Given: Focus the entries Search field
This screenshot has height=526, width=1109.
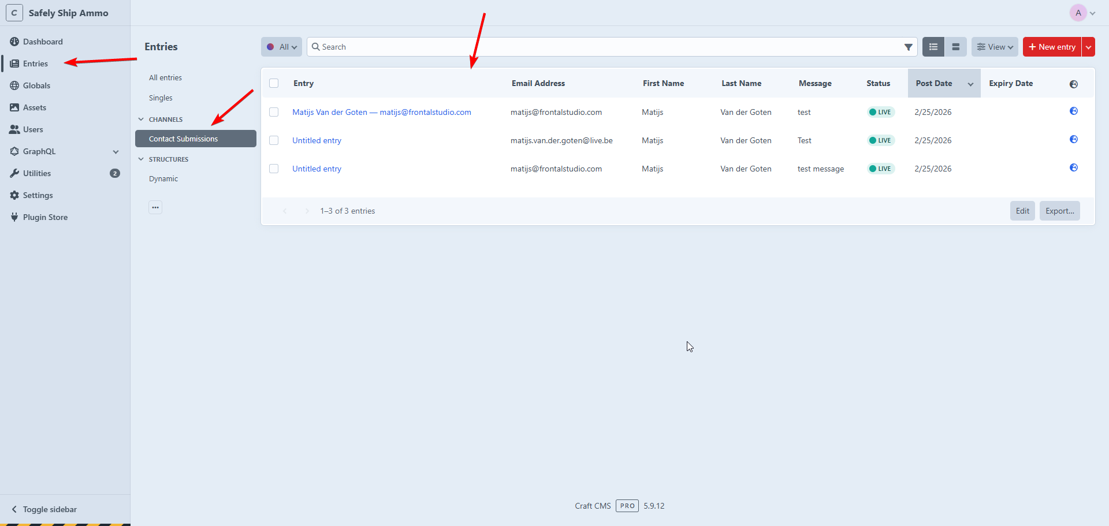Looking at the screenshot, I should click(x=611, y=47).
